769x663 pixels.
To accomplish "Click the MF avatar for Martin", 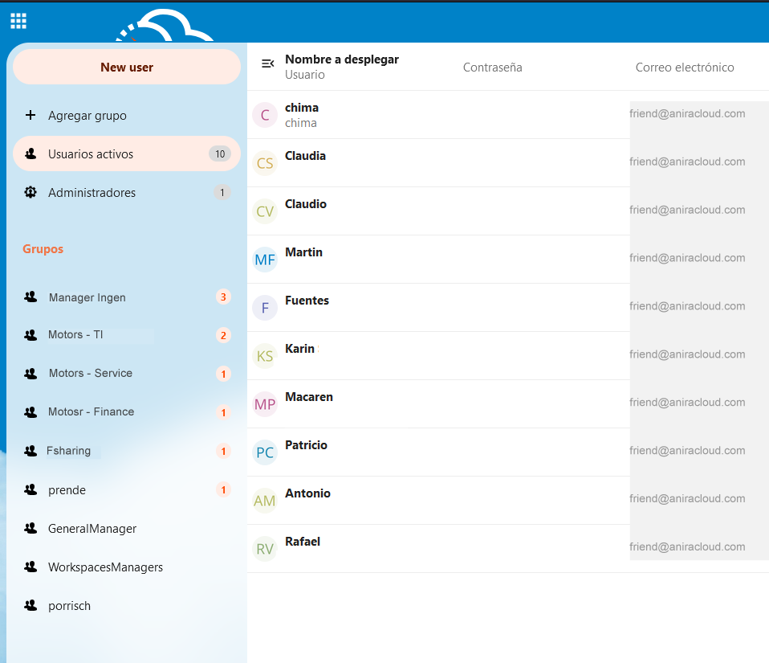I will click(x=265, y=260).
